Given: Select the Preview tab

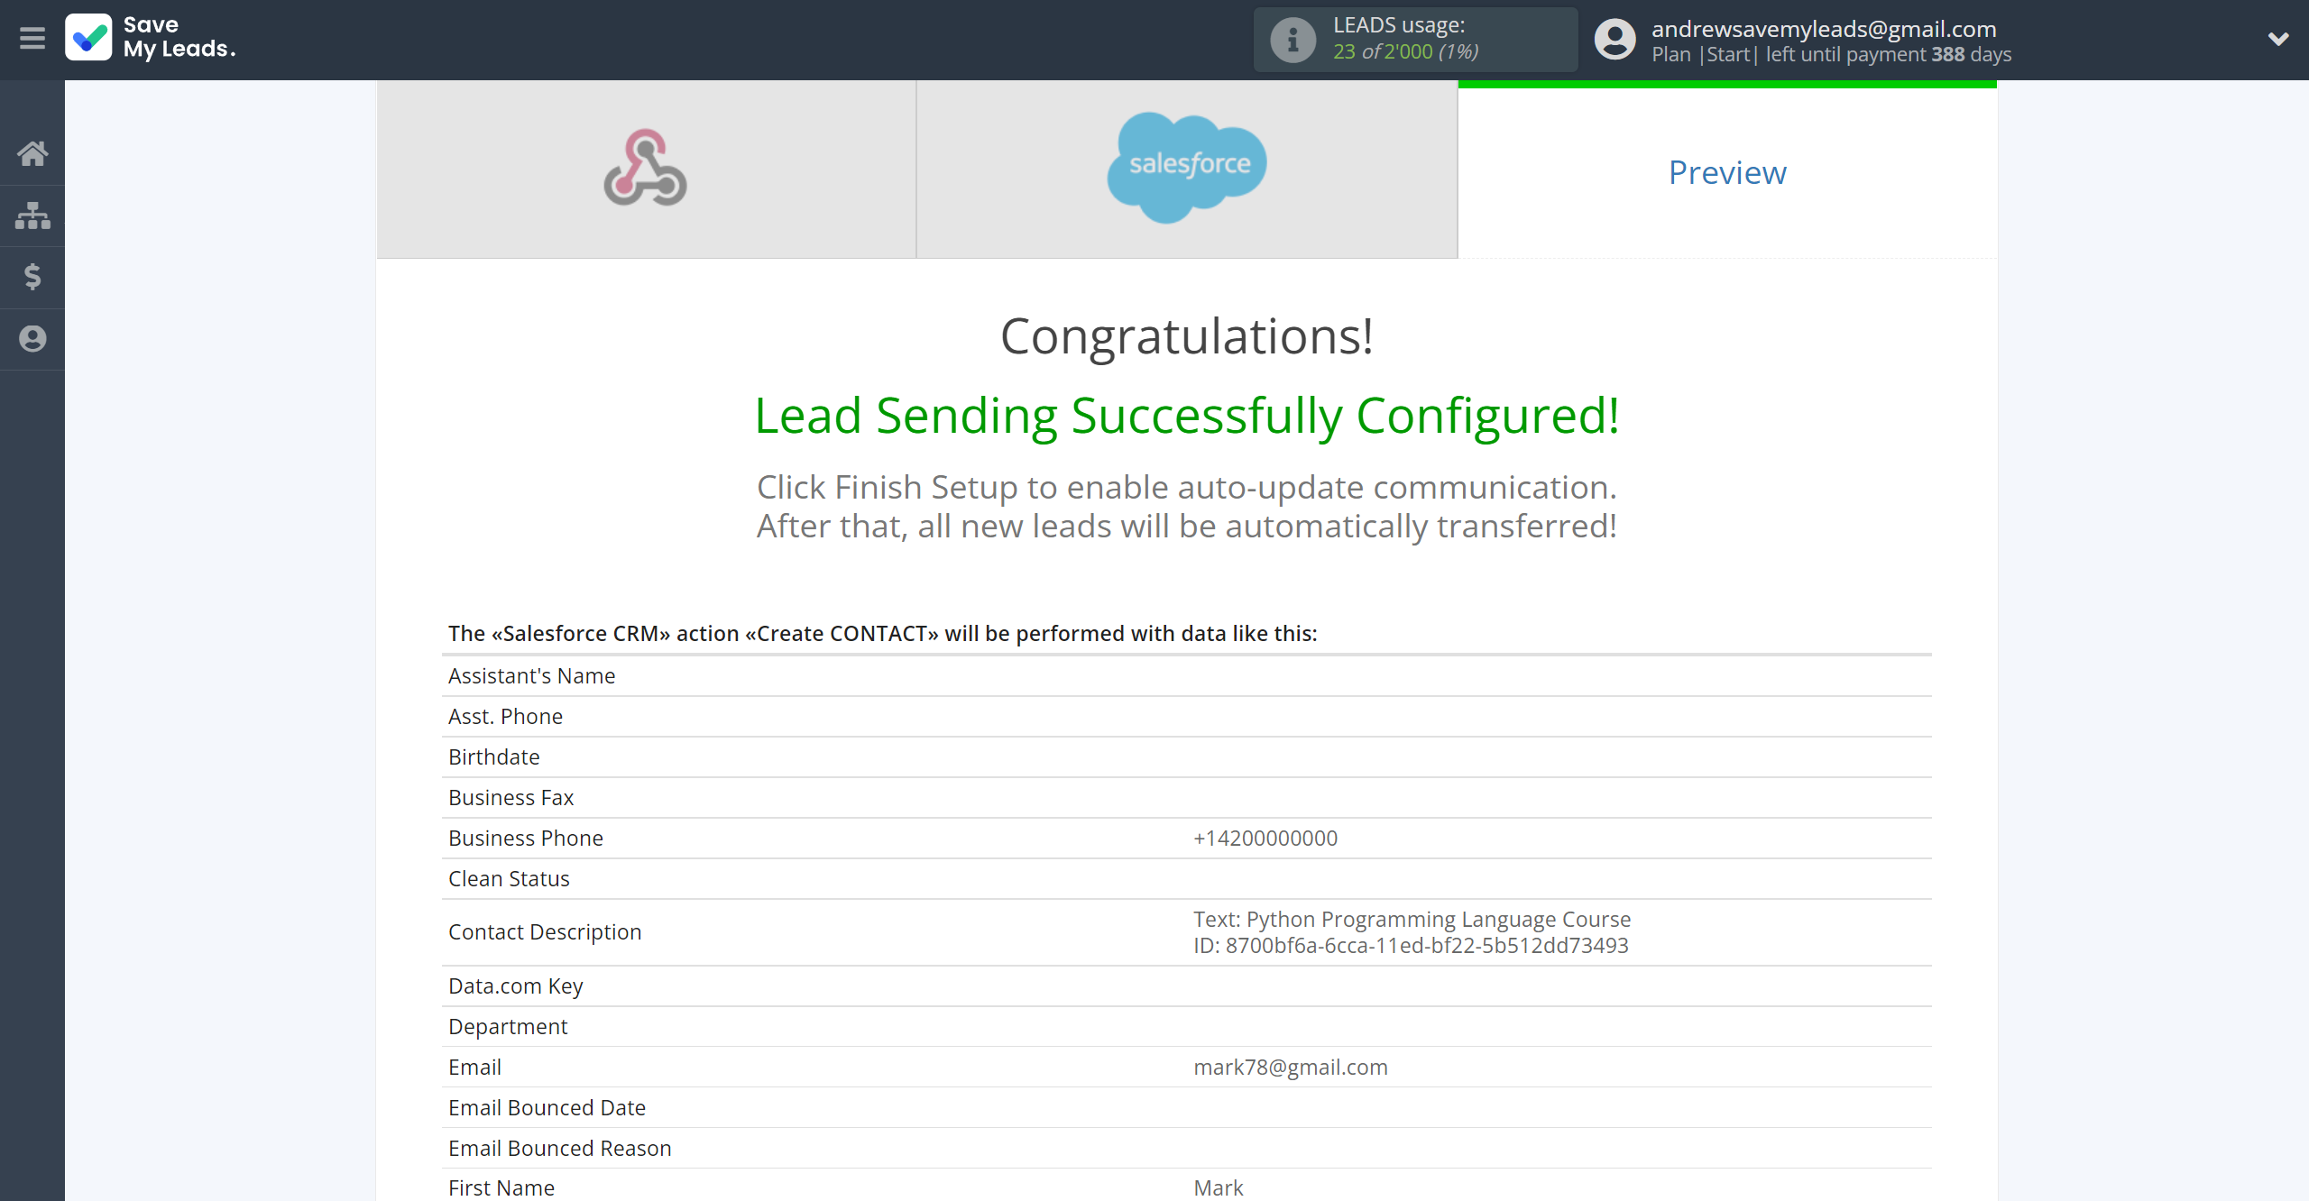Looking at the screenshot, I should click(x=1727, y=171).
